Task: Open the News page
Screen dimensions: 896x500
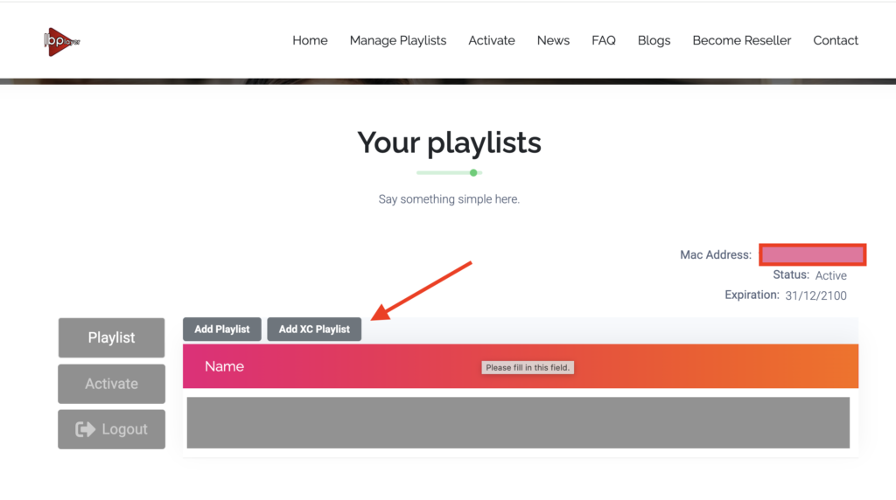Action: click(x=553, y=40)
